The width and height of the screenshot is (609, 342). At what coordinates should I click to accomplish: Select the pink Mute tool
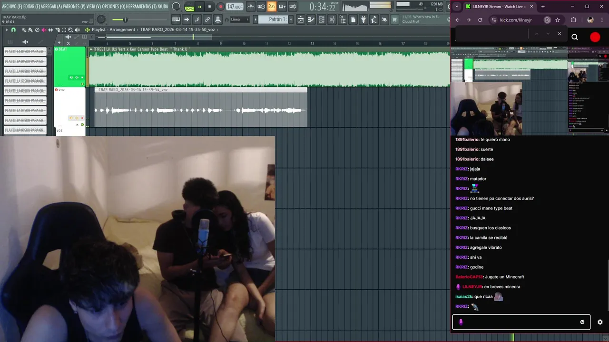(x=44, y=30)
